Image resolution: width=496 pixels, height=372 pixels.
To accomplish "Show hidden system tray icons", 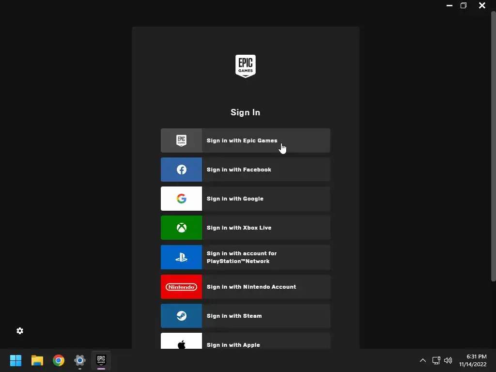I will (422, 360).
